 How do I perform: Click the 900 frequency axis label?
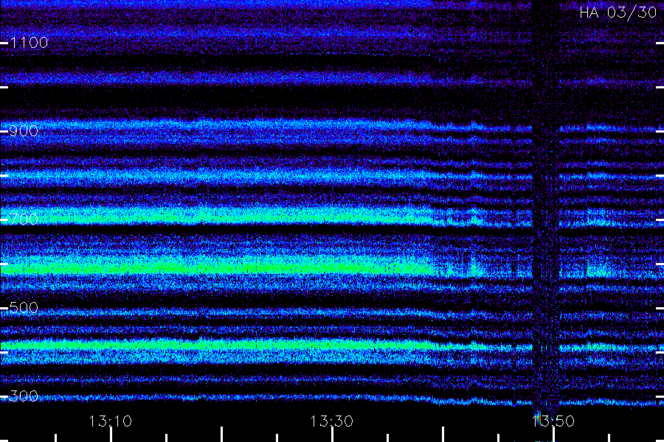(24, 131)
